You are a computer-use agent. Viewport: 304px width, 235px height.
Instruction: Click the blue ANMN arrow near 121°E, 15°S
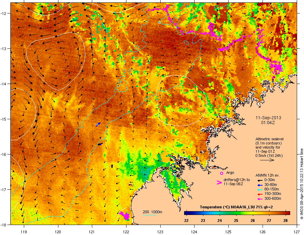(98, 124)
